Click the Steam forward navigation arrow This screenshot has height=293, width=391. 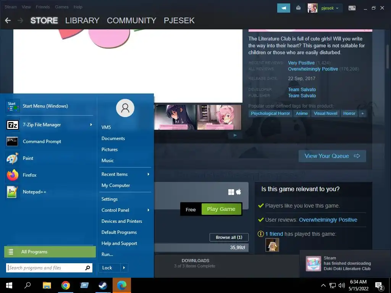coord(21,21)
